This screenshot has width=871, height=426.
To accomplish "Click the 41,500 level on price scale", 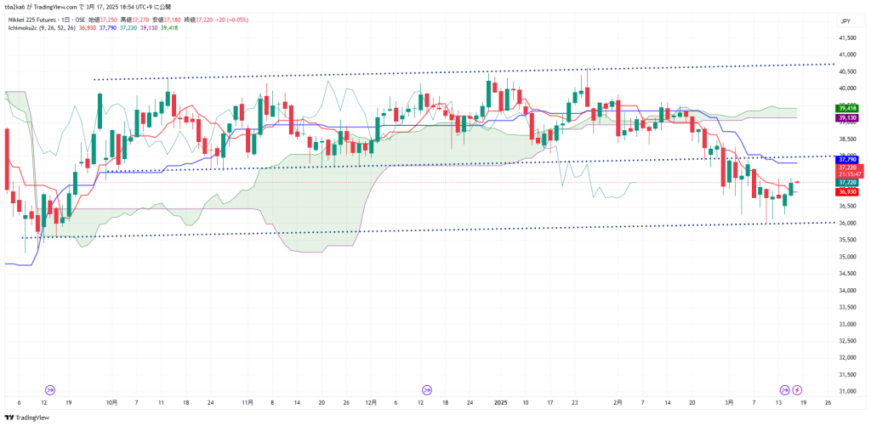I will (x=845, y=38).
